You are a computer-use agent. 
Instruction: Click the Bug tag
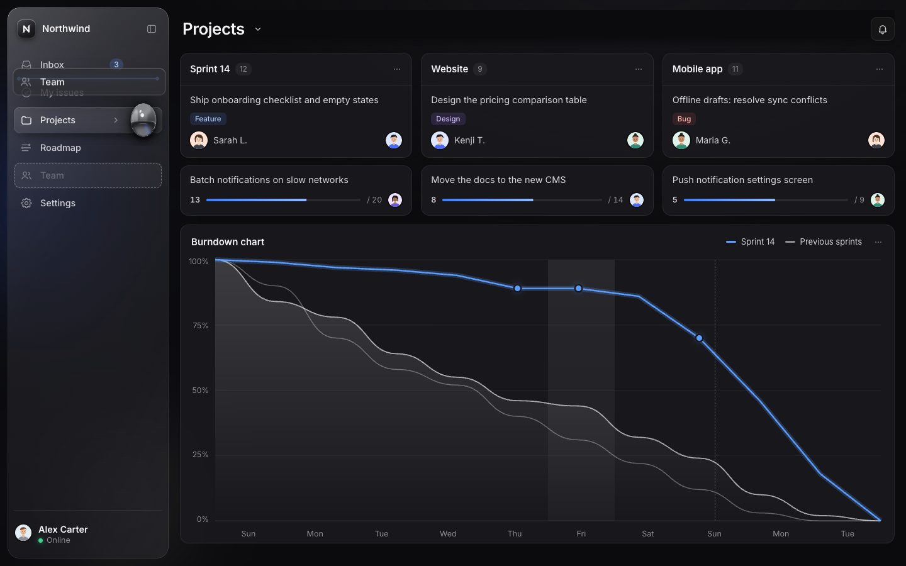coord(684,119)
